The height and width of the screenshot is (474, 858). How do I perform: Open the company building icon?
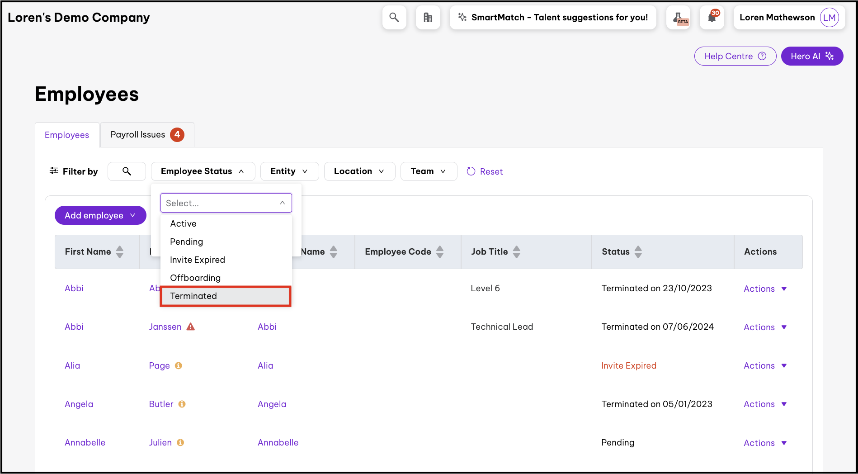(x=428, y=18)
